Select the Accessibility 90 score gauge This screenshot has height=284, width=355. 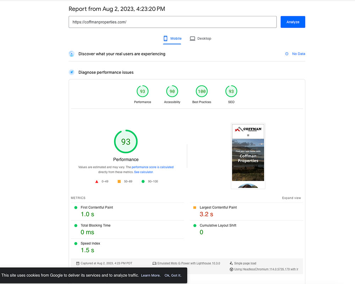pyautogui.click(x=172, y=92)
